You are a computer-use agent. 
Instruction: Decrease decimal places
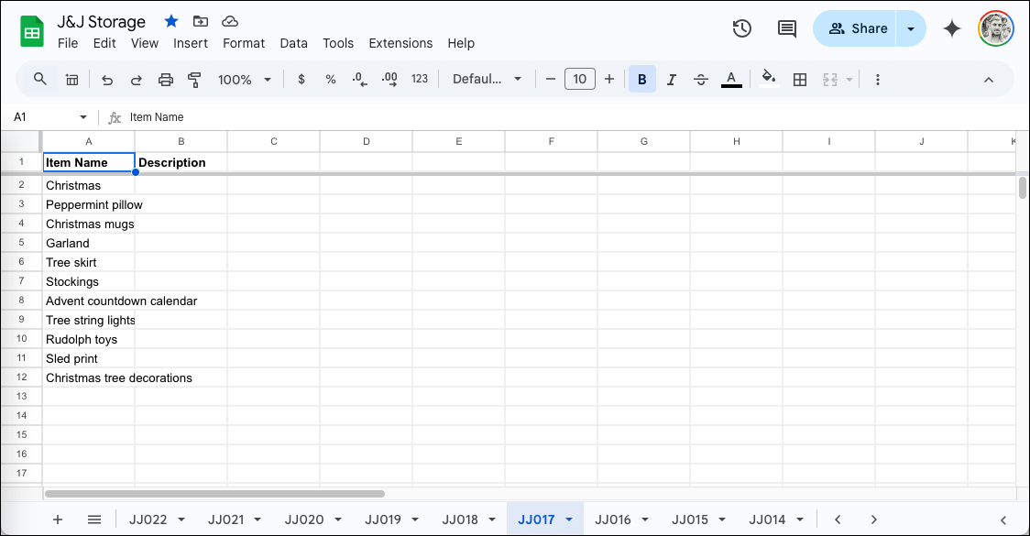coord(357,79)
